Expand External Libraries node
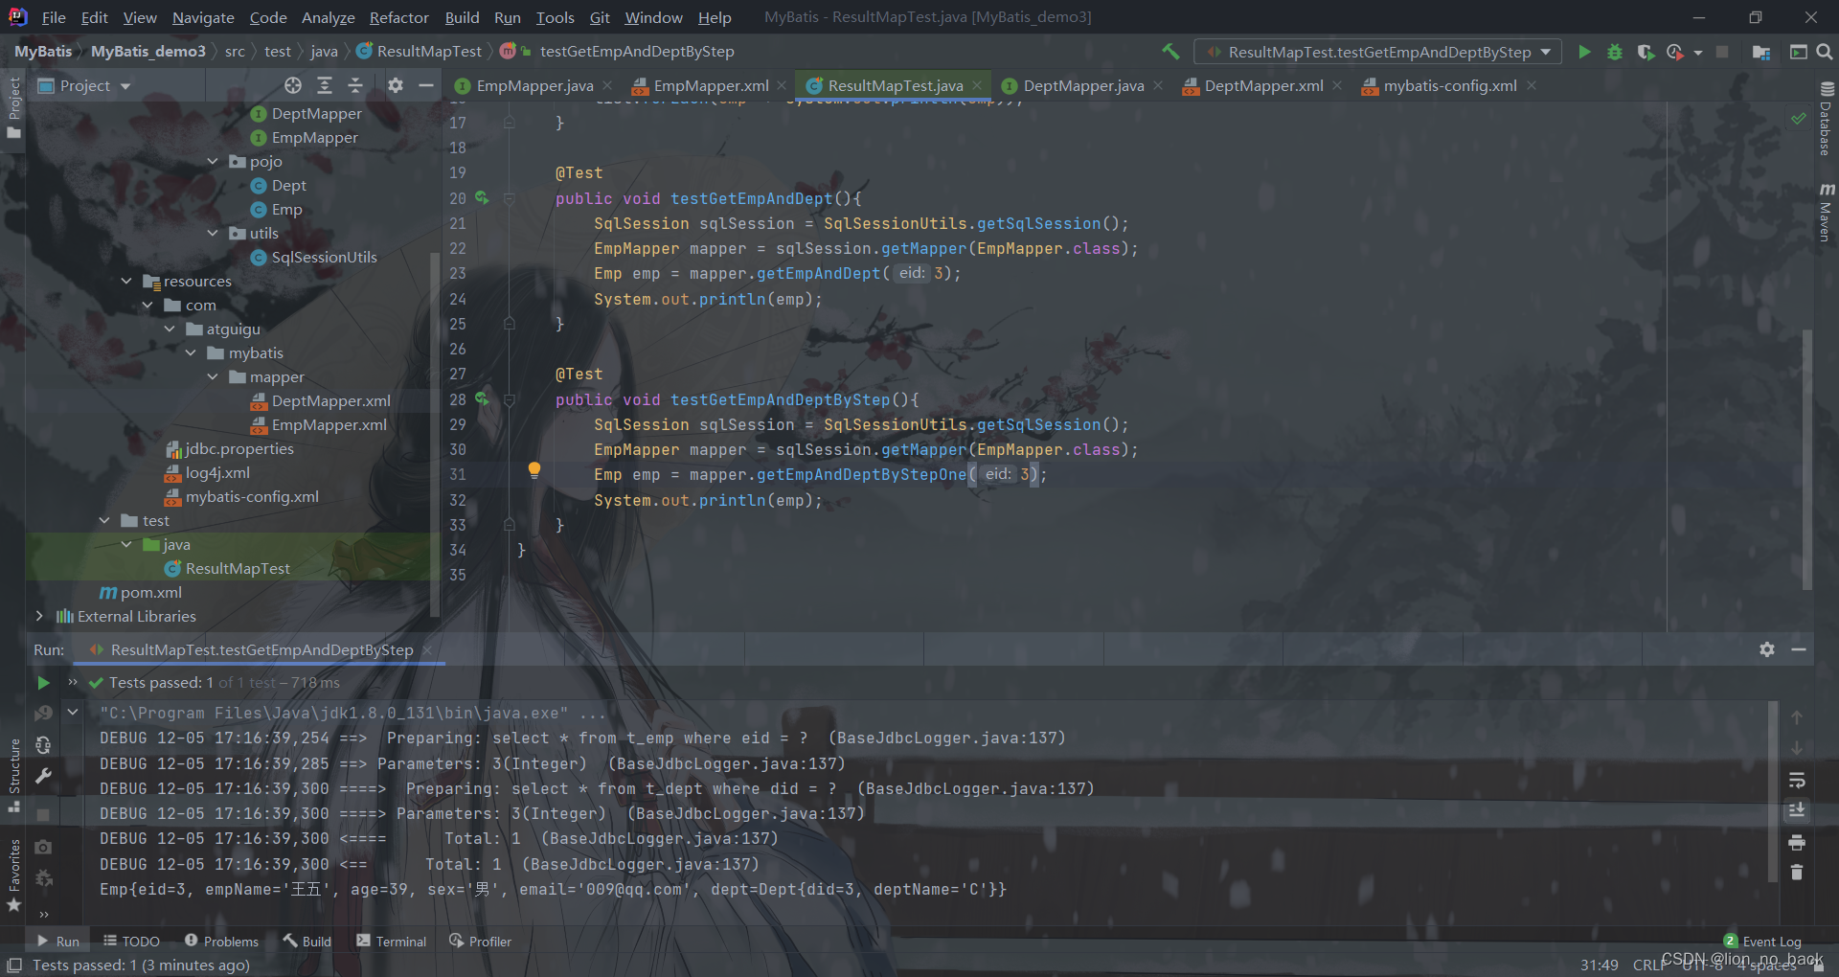 (x=39, y=616)
